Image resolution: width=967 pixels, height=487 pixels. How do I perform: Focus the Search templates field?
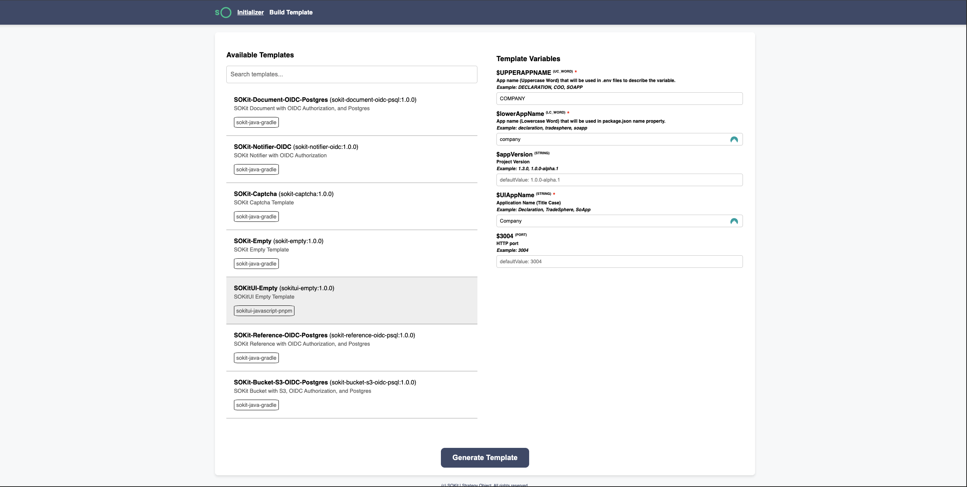351,74
